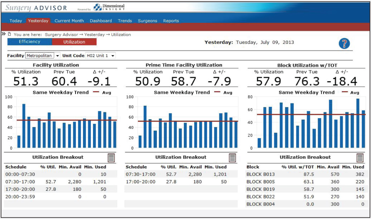371x219 pixels.
Task: Open the Reports tab
Action: click(x=171, y=21)
